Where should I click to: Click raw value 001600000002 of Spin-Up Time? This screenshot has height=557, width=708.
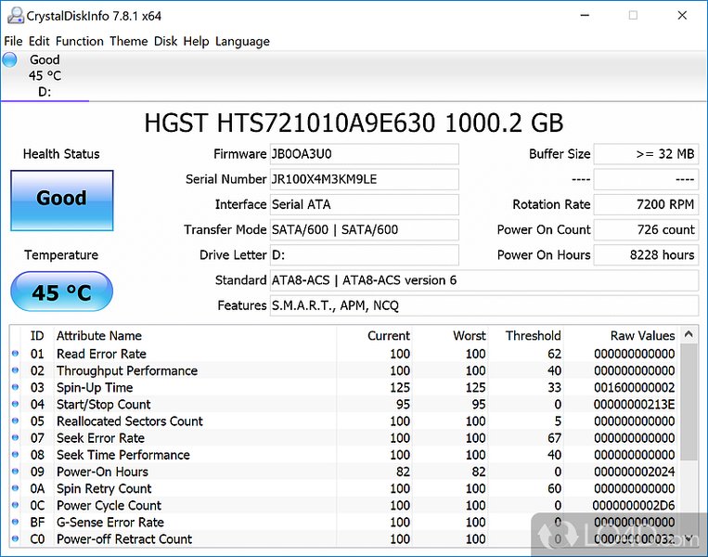coord(635,388)
